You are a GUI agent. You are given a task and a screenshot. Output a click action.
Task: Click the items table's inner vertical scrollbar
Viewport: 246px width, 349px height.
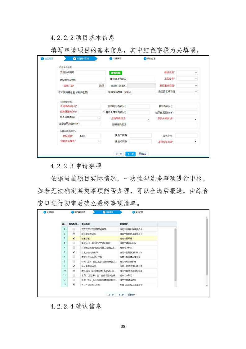pyautogui.click(x=175, y=255)
